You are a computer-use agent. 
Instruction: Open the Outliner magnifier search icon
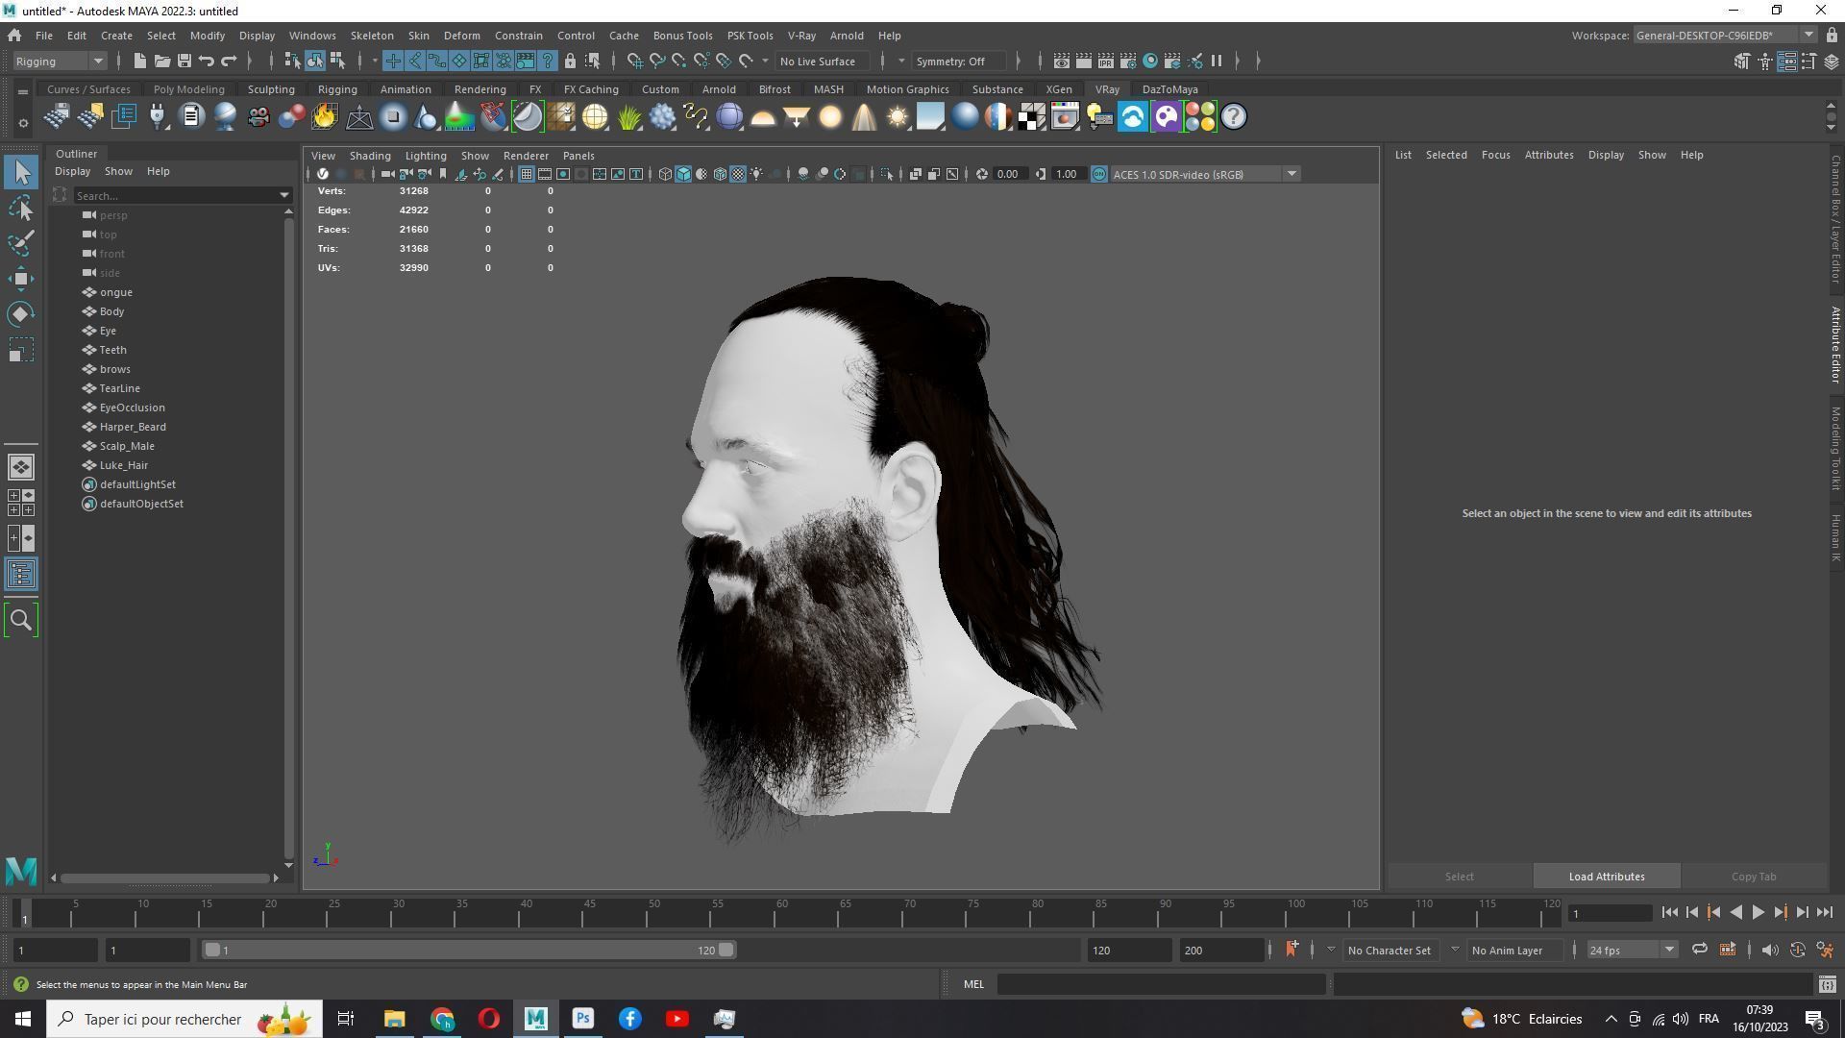[x=21, y=620]
